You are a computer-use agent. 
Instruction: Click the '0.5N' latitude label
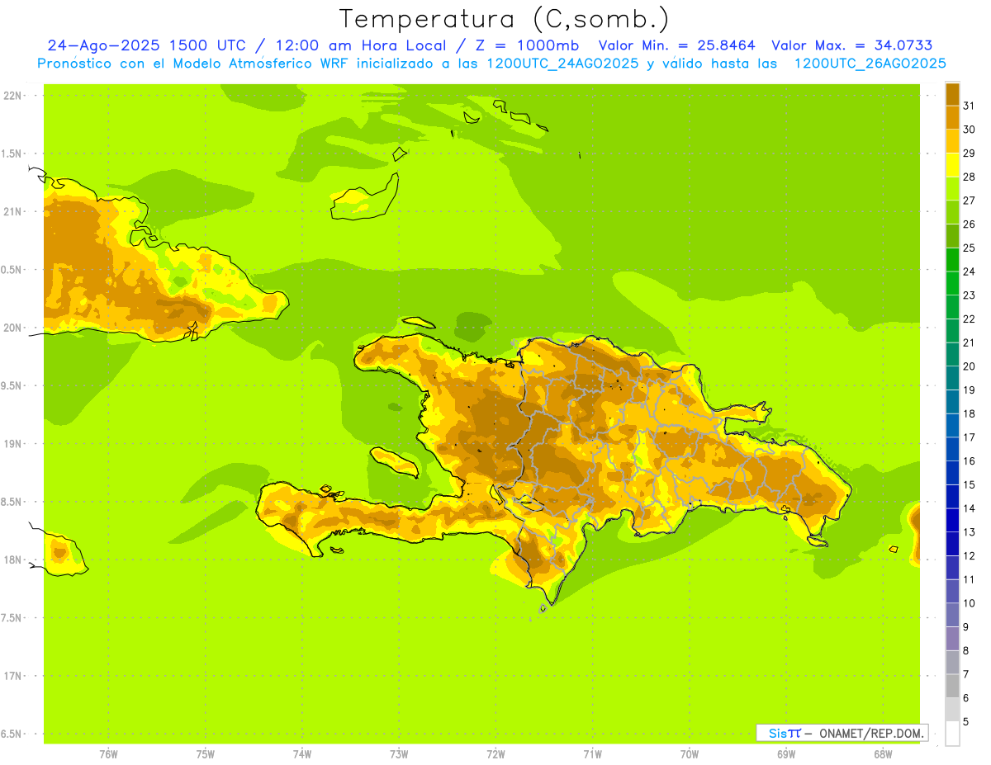[x=12, y=270]
